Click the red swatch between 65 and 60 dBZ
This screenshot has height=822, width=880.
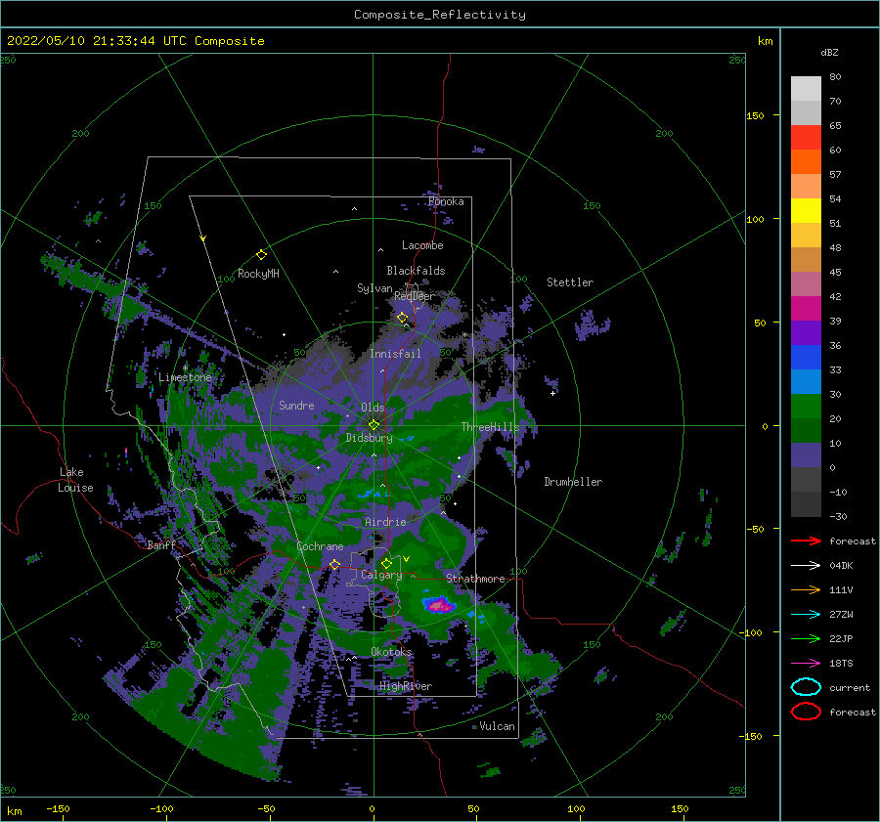click(806, 138)
